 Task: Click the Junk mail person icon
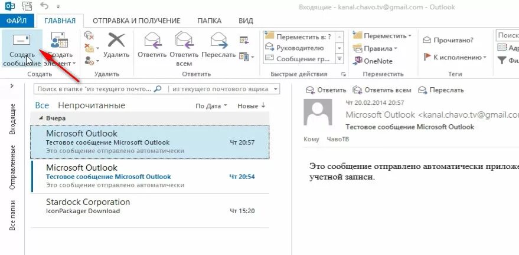(89, 60)
